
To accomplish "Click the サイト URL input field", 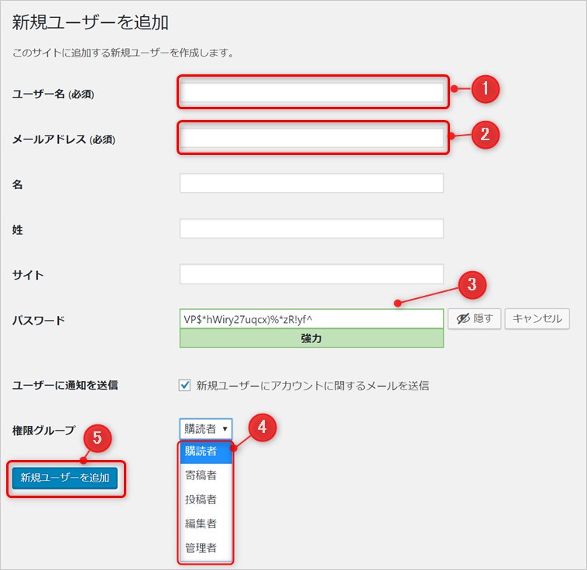I will (311, 274).
